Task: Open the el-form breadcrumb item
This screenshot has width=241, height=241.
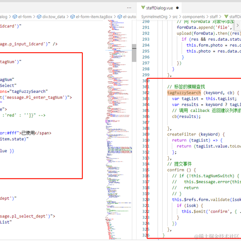Action: pos(25,17)
